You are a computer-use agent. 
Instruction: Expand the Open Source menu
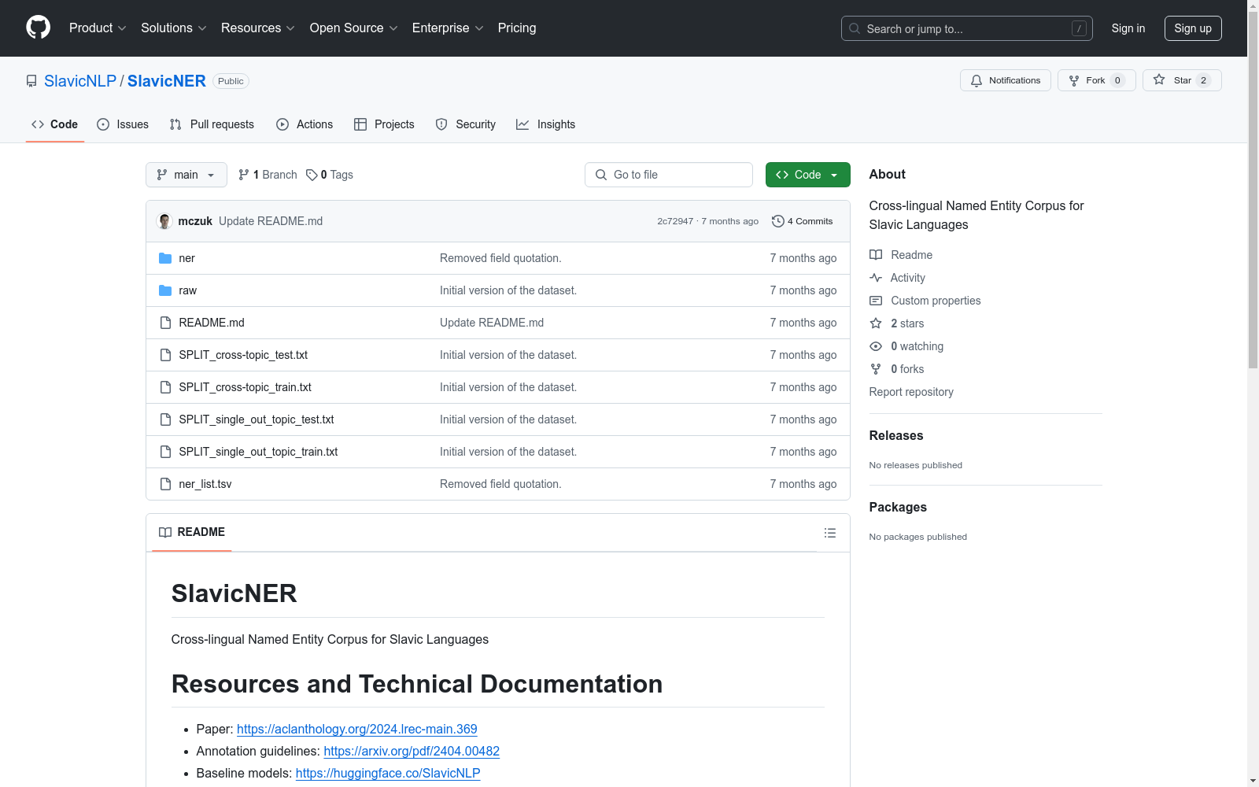point(354,28)
